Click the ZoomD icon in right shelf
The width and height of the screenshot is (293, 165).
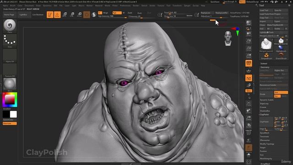pyautogui.click(x=249, y=118)
